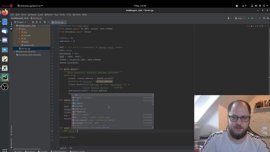Open the Tools menu
The width and height of the screenshot is (270, 152).
tap(62, 15)
